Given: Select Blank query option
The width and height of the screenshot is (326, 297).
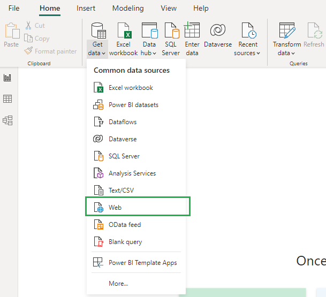Looking at the screenshot, I should tap(136, 242).
